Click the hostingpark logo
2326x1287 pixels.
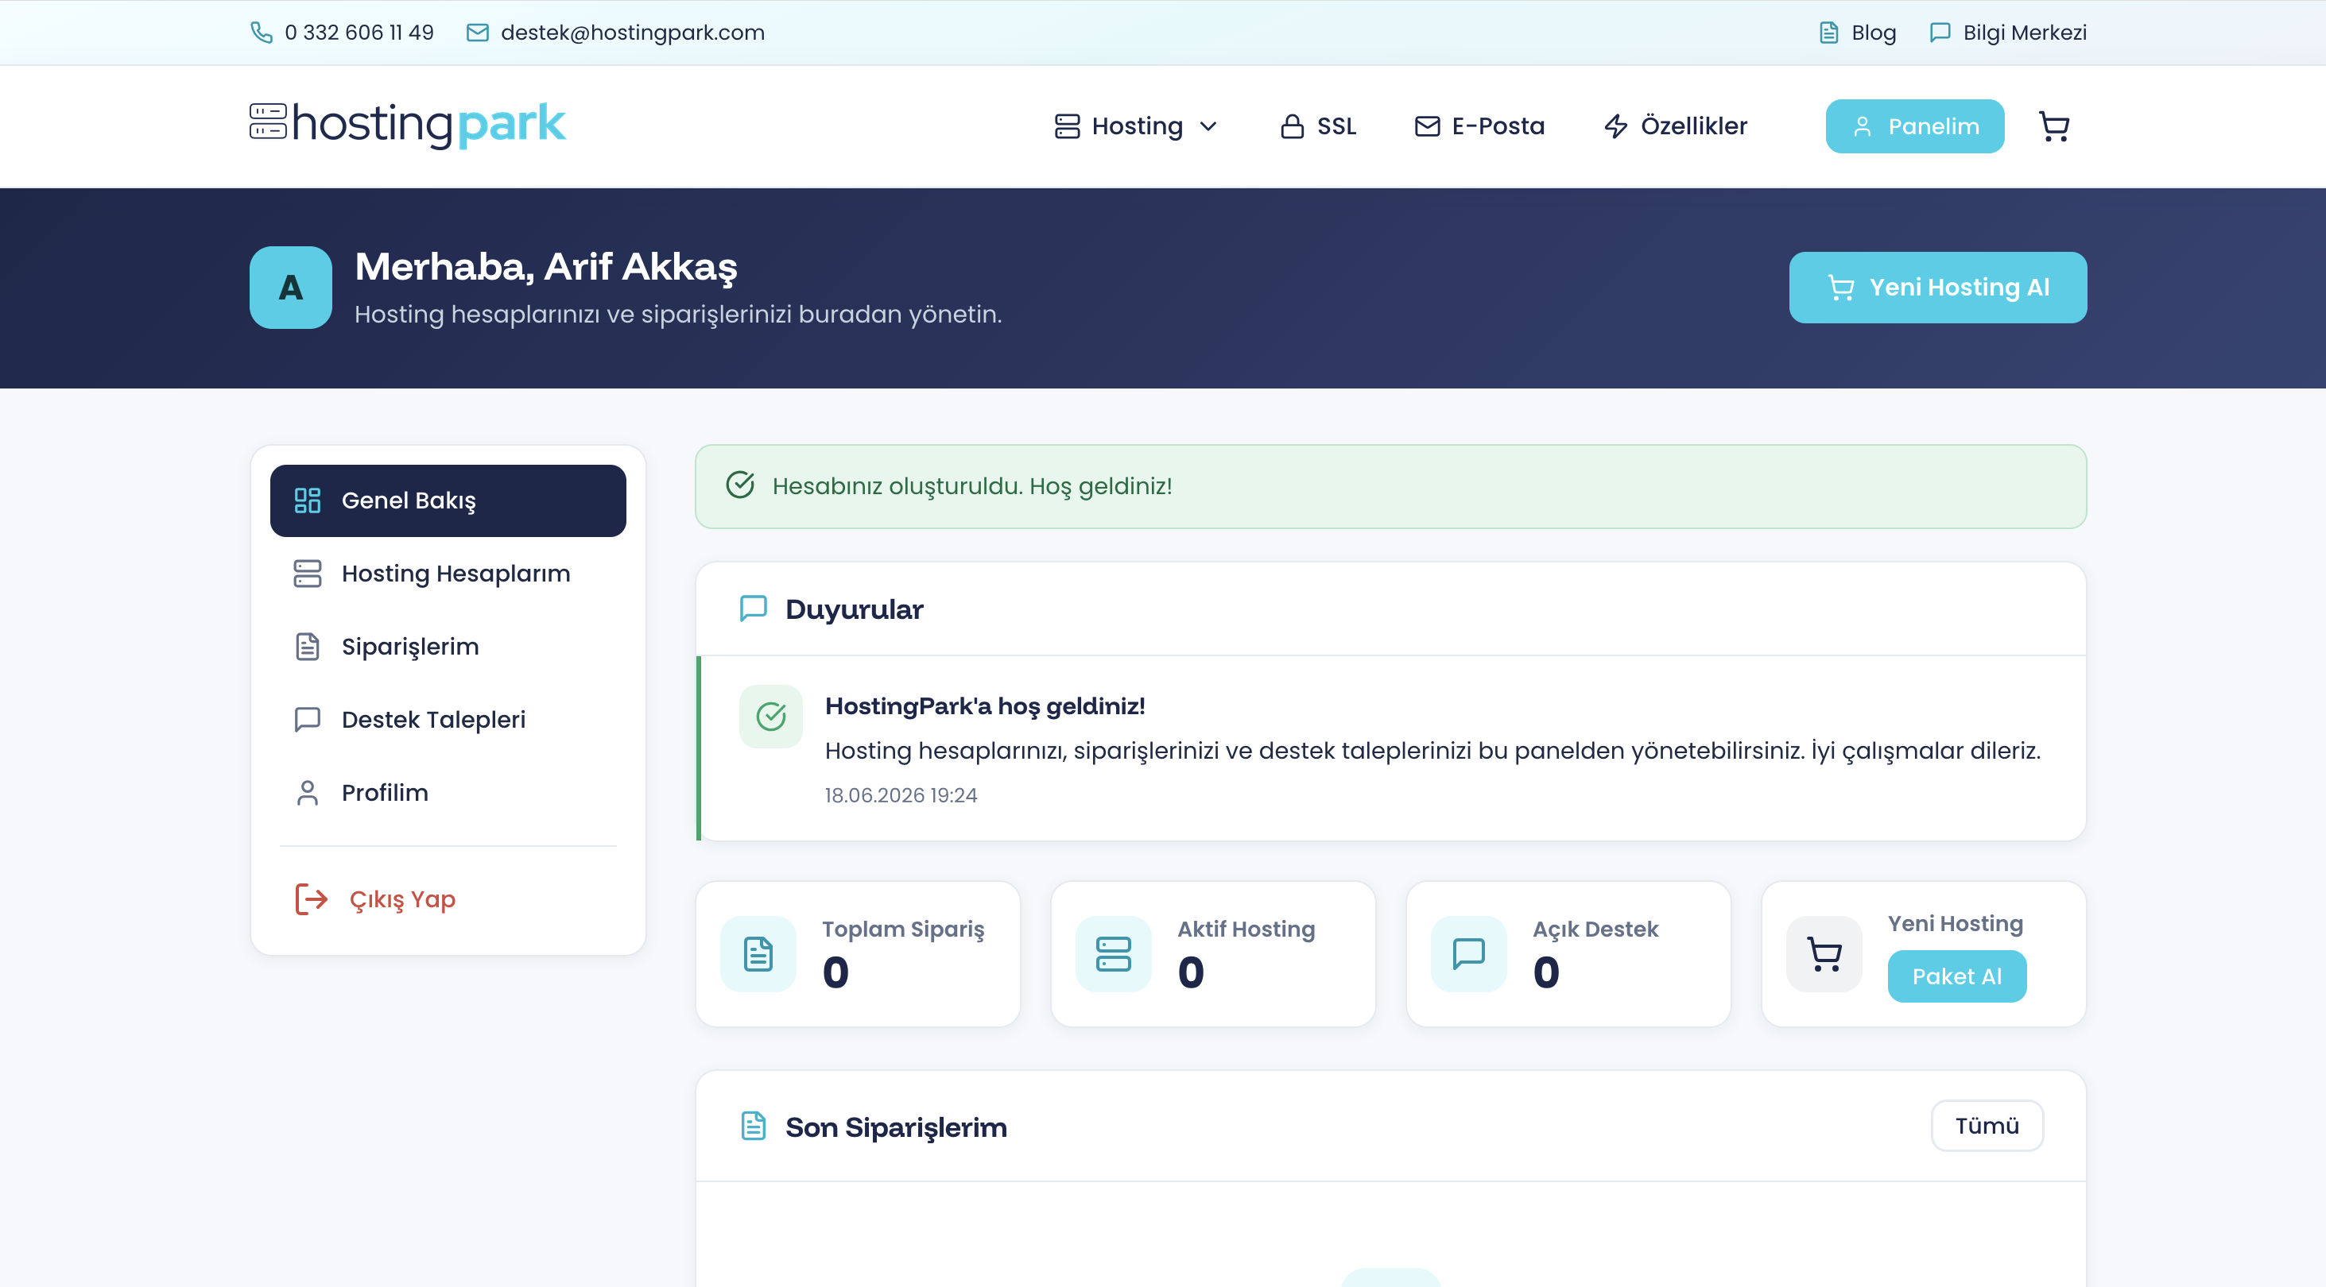coord(408,125)
